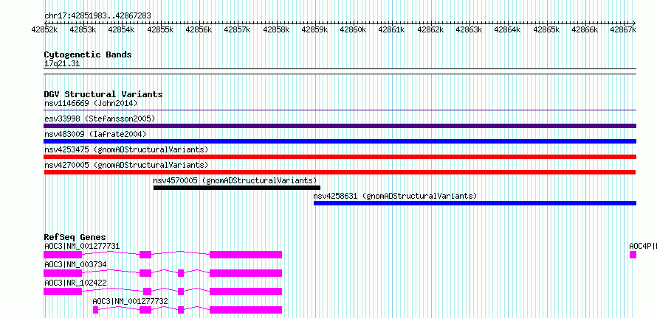The height and width of the screenshot is (318, 657).
Task: Click the 42852k ruler label
Action: click(x=44, y=29)
